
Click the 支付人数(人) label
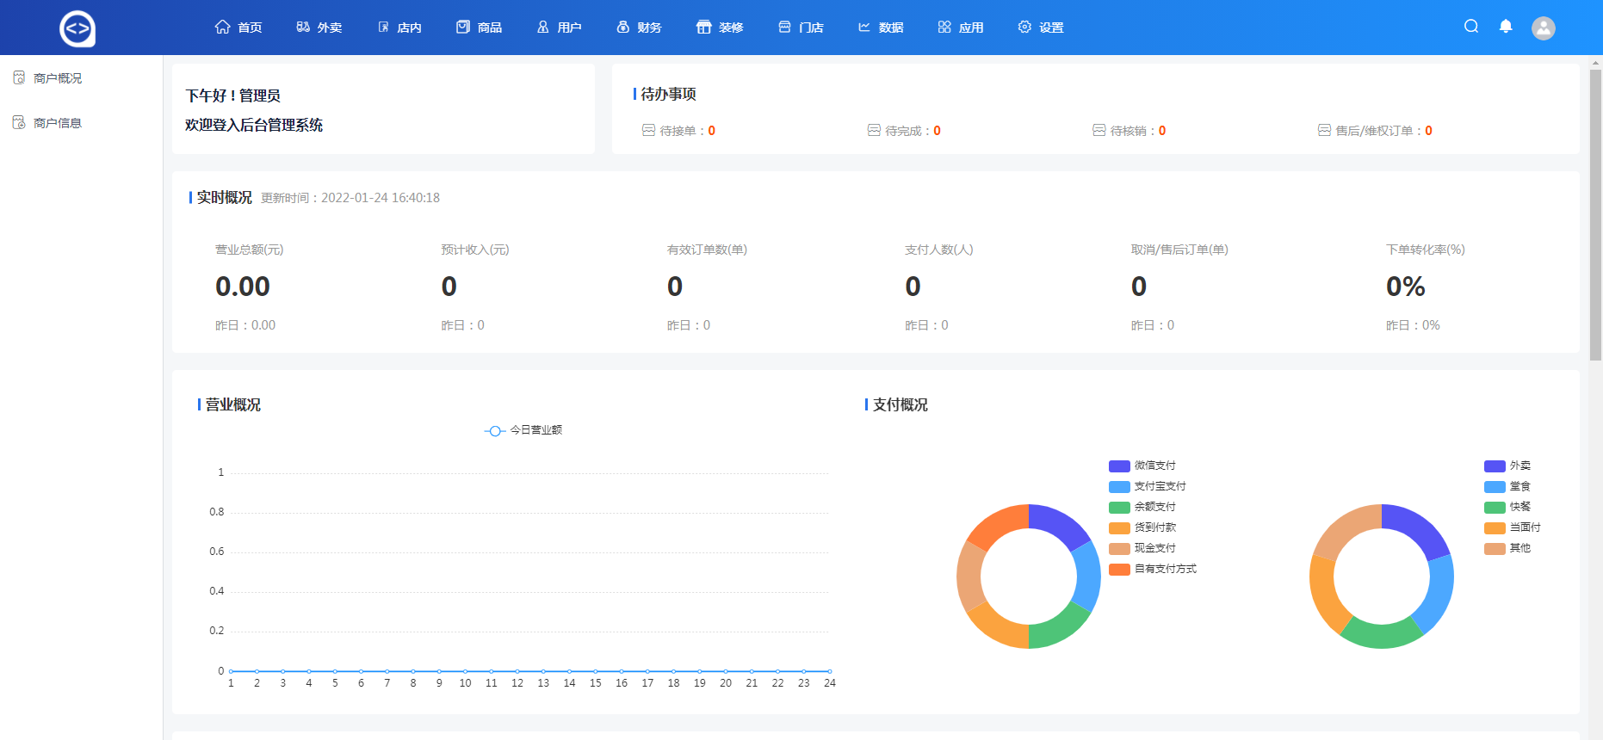(x=938, y=250)
